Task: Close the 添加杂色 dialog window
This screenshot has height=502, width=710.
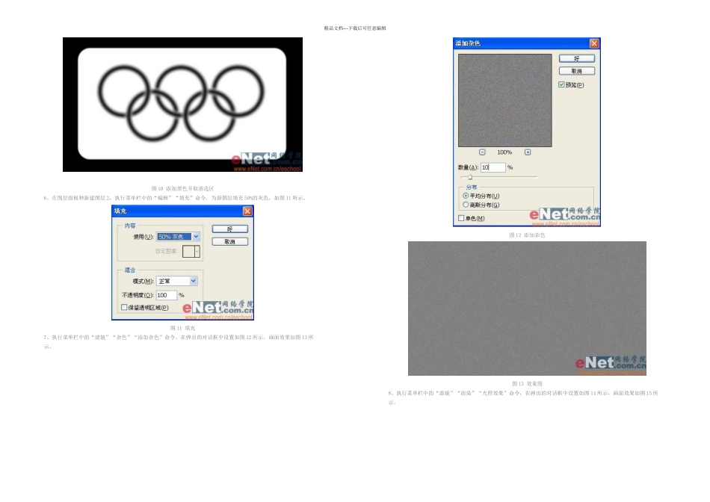Action: 594,43
